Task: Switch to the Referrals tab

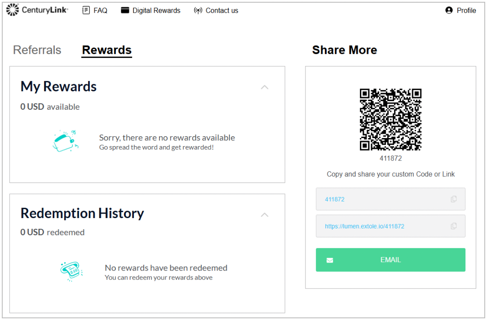Action: [x=37, y=50]
